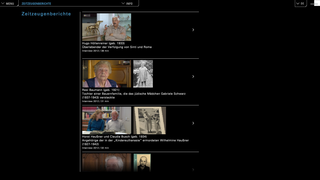Click the faded arrow of the fourth entry

(193, 170)
